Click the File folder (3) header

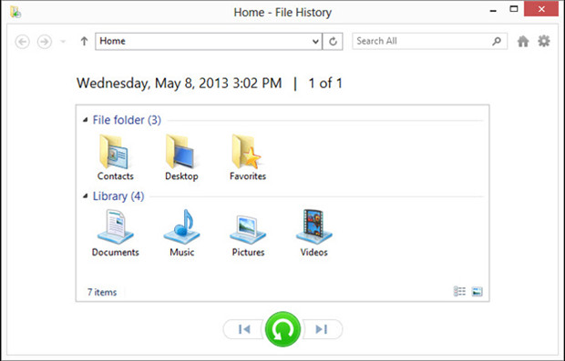click(127, 120)
